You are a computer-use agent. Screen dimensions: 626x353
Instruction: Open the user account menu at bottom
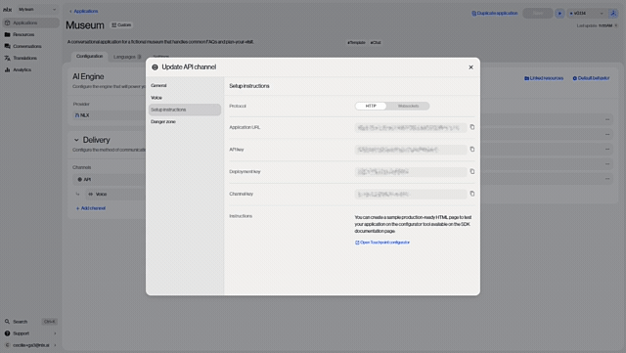[x=30, y=345]
